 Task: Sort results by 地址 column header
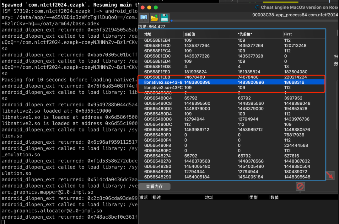click(148, 34)
